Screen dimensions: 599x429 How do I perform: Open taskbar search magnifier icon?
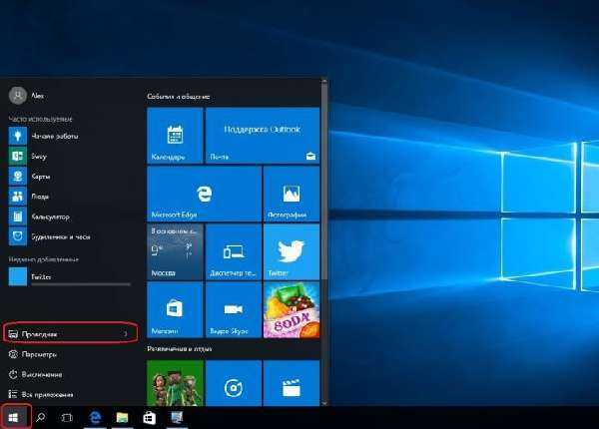42,417
